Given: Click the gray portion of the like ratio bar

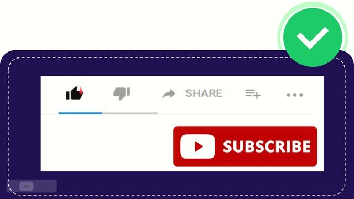Looking at the screenshot, I should click(130, 113).
